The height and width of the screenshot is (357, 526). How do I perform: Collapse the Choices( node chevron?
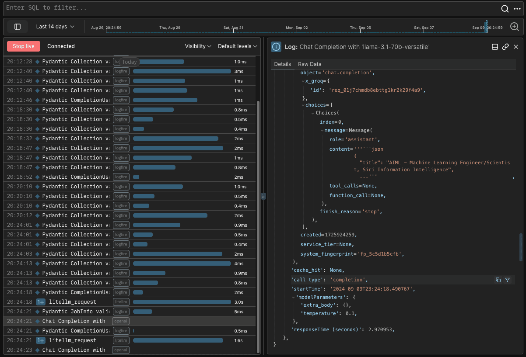(312, 113)
